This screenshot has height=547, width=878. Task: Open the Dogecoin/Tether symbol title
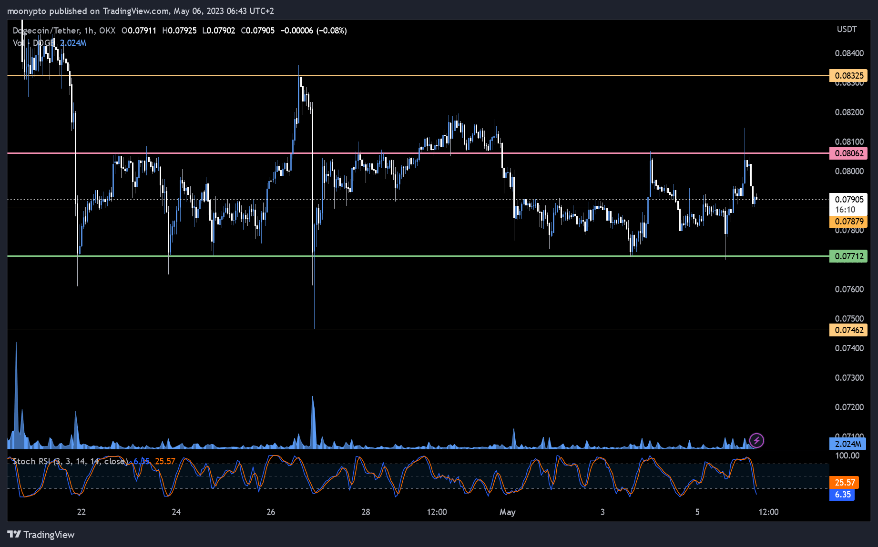click(x=64, y=30)
